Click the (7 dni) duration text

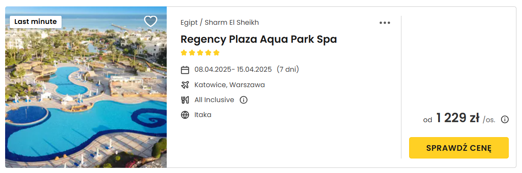tap(288, 69)
